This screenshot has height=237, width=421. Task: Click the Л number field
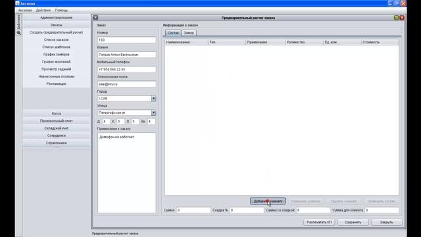tap(136, 121)
